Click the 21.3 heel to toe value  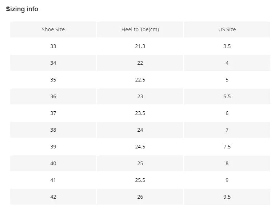point(140,46)
